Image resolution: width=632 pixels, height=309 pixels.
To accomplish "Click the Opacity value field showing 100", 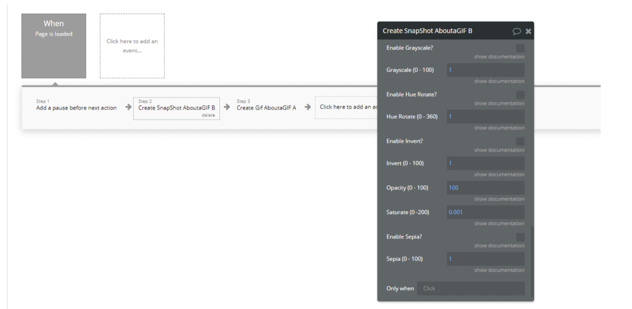I will 485,188.
